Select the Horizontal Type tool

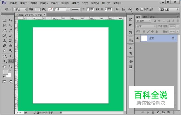click(11, 56)
